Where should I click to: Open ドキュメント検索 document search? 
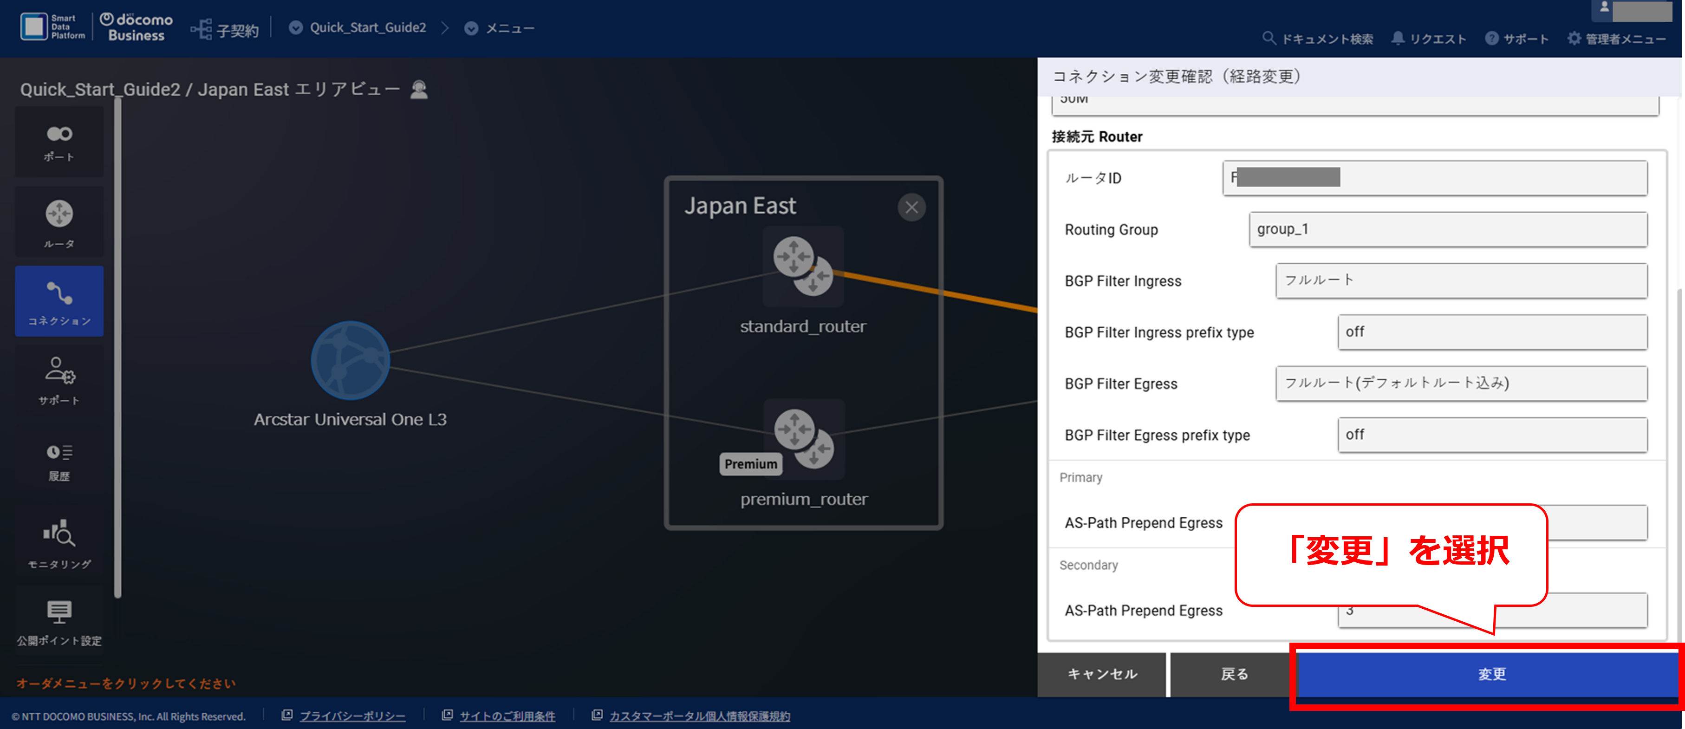click(x=1317, y=39)
